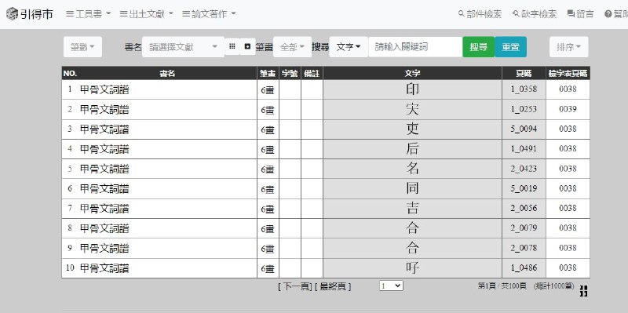Open the 工具書 menu

tap(88, 14)
